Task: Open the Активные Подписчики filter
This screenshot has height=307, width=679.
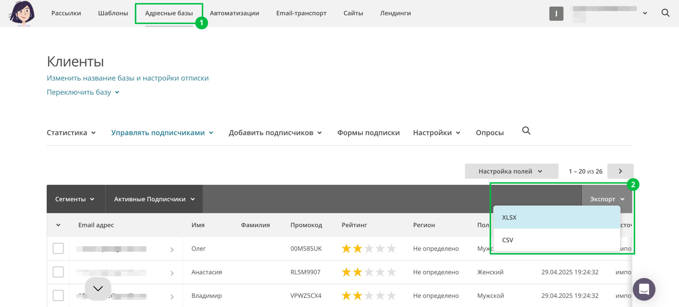Action: tap(154, 199)
